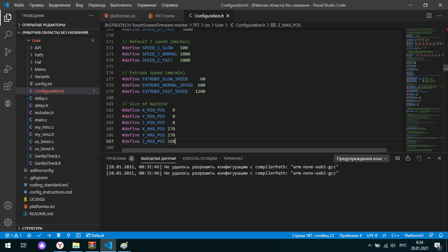Switch to the platformio.ini editor tab
This screenshot has height=252, width=448.
pyautogui.click(x=122, y=16)
